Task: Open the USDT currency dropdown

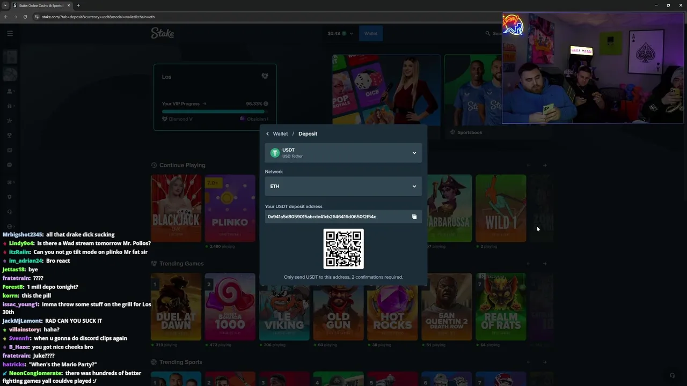Action: [x=343, y=153]
